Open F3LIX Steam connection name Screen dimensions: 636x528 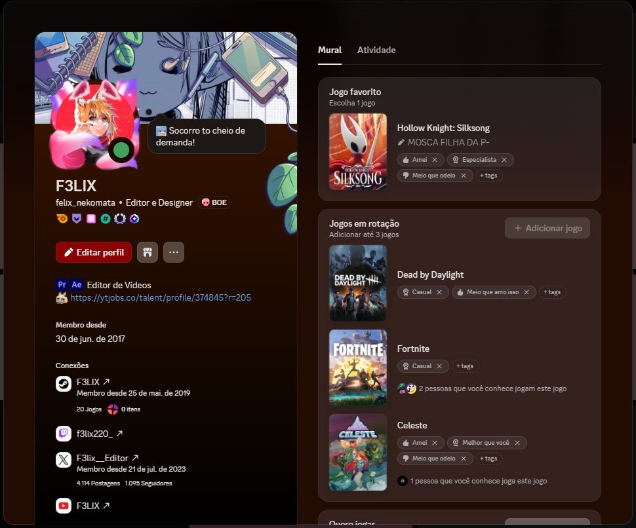88,382
